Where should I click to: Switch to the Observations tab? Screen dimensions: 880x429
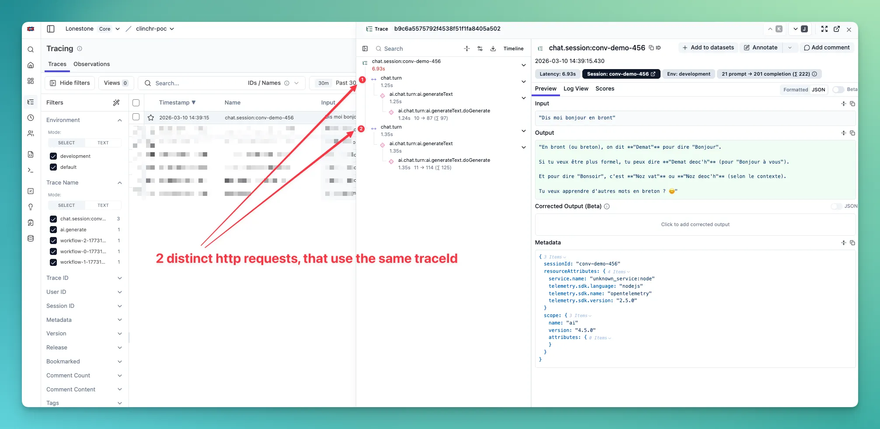click(x=91, y=64)
